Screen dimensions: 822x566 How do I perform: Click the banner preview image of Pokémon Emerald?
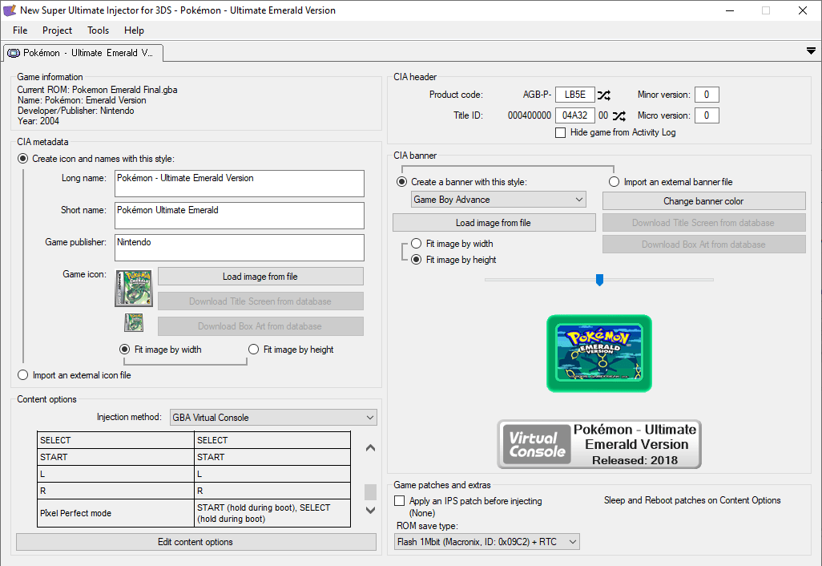pos(599,353)
